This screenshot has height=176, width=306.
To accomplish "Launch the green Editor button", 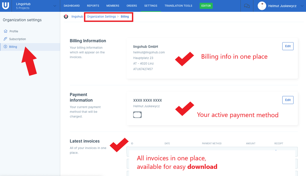I will (206, 6).
